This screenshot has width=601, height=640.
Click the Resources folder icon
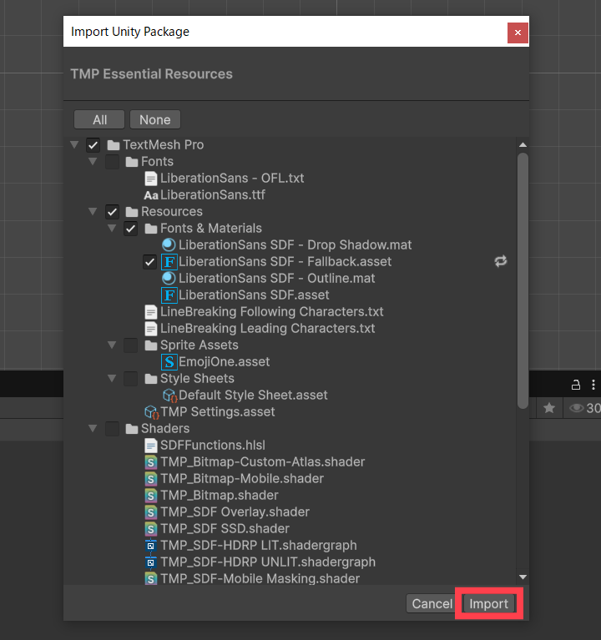coord(132,212)
